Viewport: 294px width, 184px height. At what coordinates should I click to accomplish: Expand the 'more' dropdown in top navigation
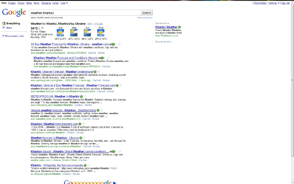click(64, 3)
